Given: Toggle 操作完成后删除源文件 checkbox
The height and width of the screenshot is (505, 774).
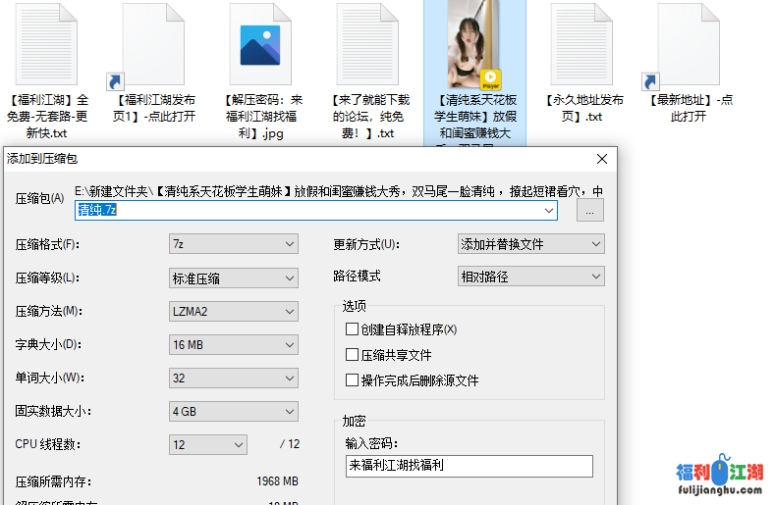Looking at the screenshot, I should click(353, 380).
